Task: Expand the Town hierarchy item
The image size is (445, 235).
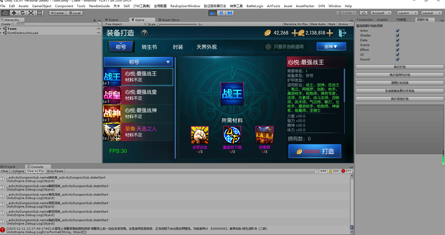Action: 1,29
